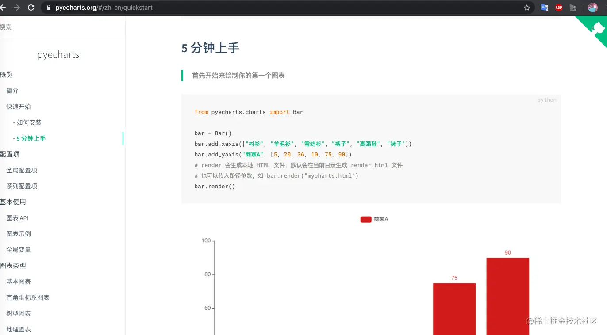Click the grey media extension icon
Image resolution: width=607 pixels, height=335 pixels.
click(x=573, y=8)
